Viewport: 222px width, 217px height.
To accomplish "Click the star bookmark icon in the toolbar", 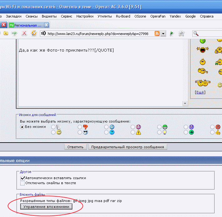I will pos(181,33).
